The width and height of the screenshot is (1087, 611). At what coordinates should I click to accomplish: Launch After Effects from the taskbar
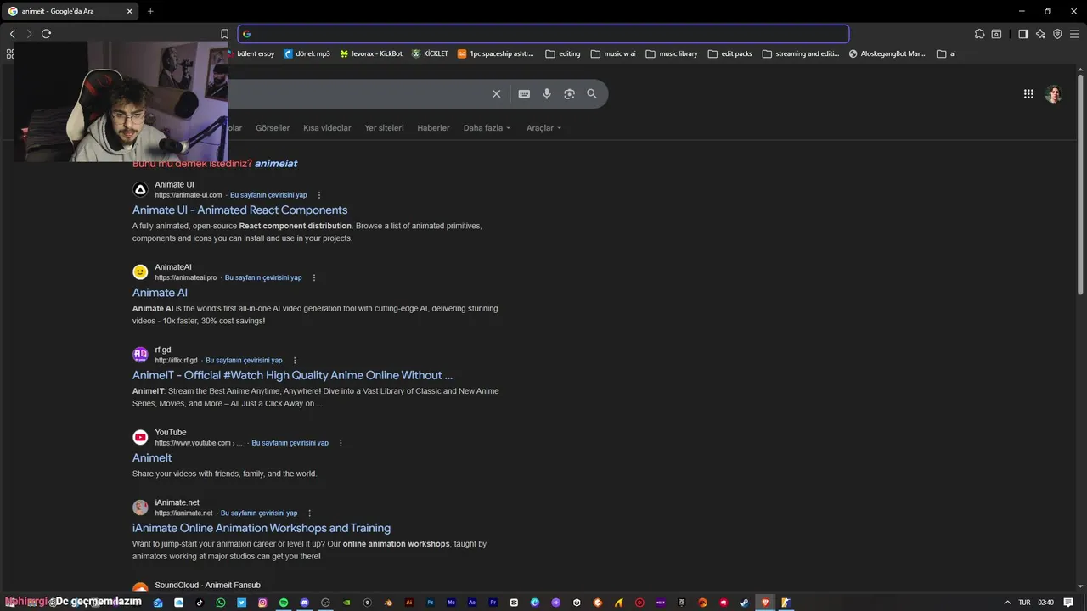click(472, 603)
